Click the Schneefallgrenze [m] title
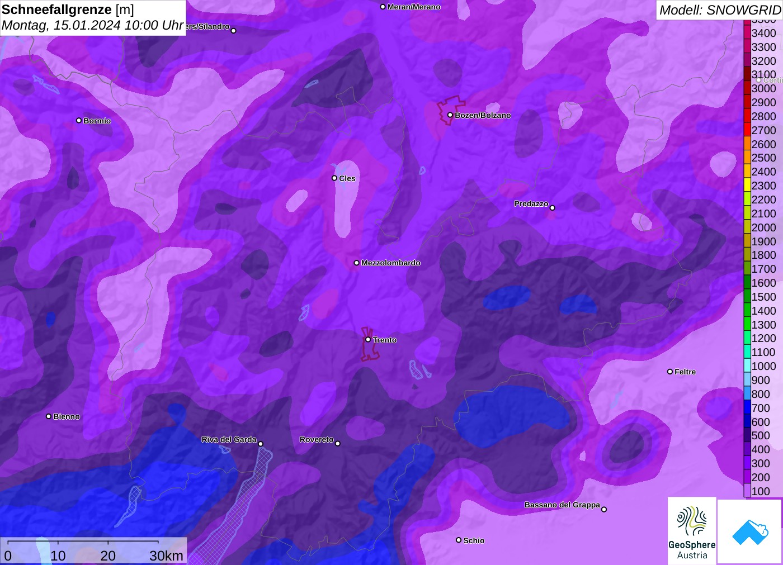The image size is (783, 565). click(68, 10)
